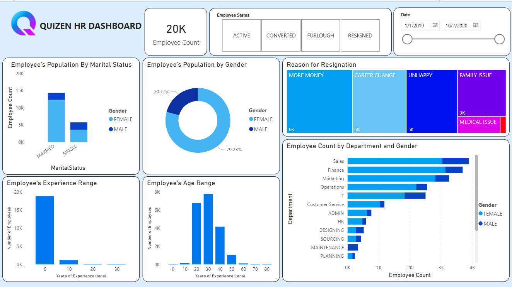Click the right handle of the date slider
Viewport: 512px width, 287px height.
tap(499, 39)
